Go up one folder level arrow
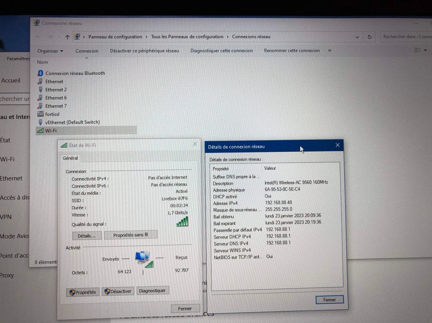This screenshot has height=323, width=432. [x=67, y=37]
